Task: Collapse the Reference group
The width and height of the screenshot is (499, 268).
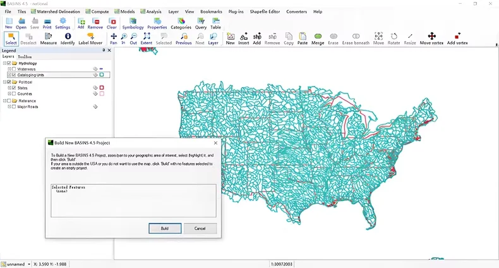Action: [x=5, y=101]
